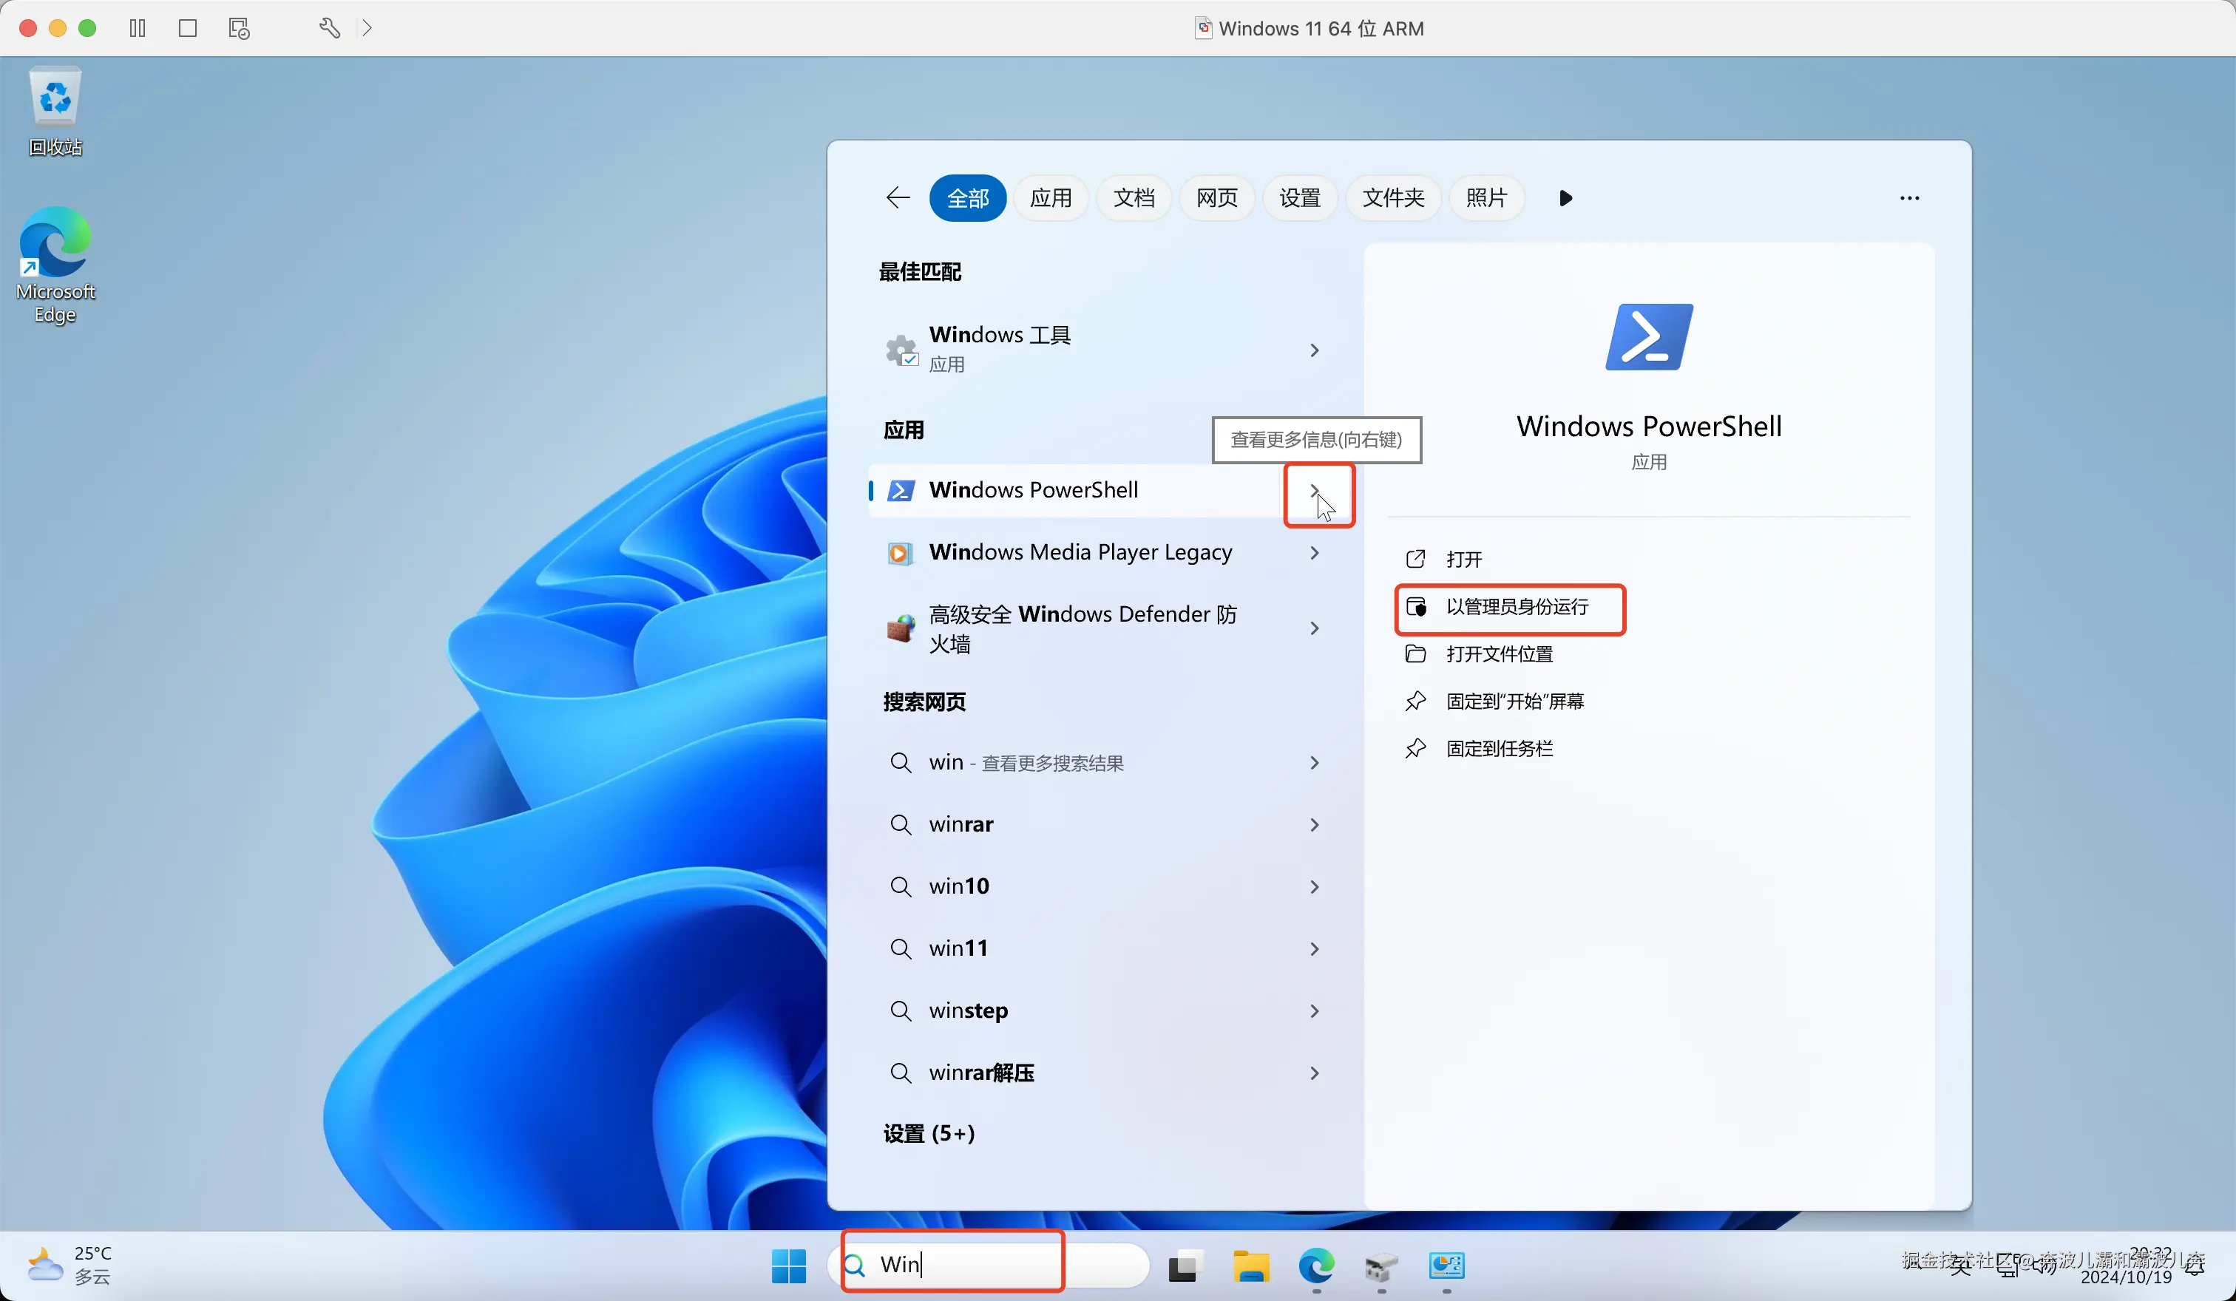
Task: Select the 设置 filter tab
Action: point(1299,198)
